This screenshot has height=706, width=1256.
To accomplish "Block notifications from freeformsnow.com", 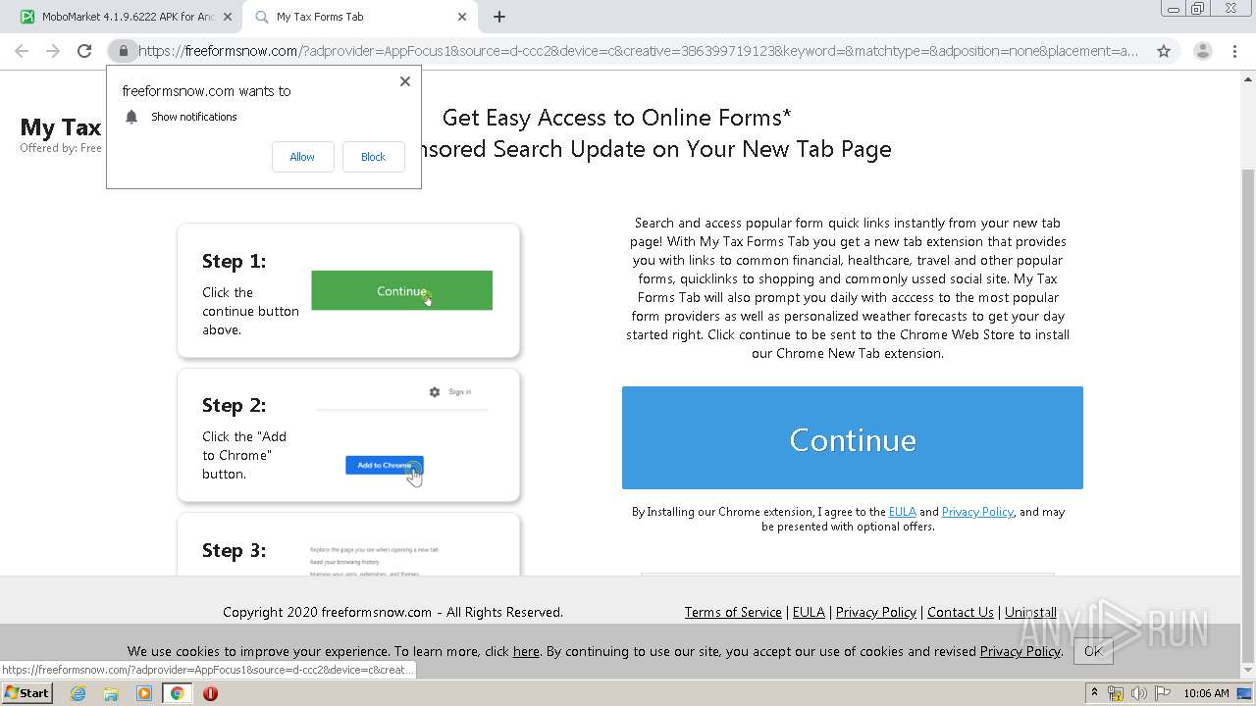I will [373, 157].
